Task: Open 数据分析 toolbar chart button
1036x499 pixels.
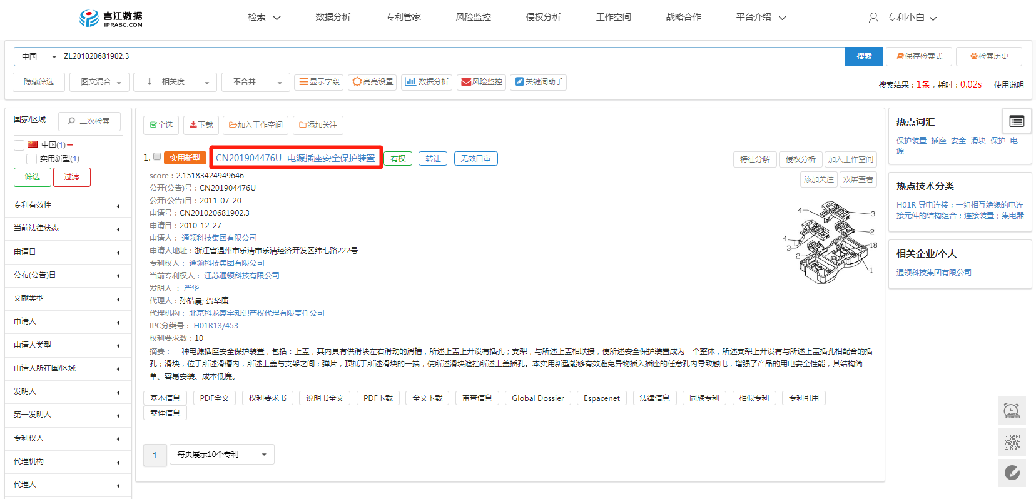Action: click(x=427, y=82)
